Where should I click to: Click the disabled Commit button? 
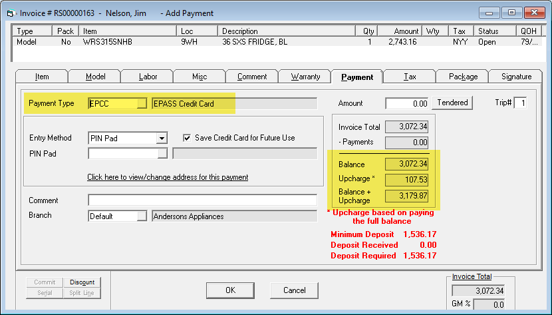pyautogui.click(x=45, y=282)
